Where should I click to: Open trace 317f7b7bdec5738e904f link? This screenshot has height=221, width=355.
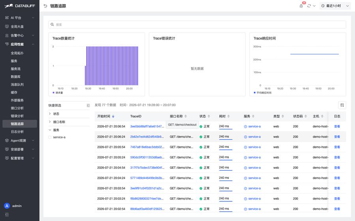(x=147, y=168)
